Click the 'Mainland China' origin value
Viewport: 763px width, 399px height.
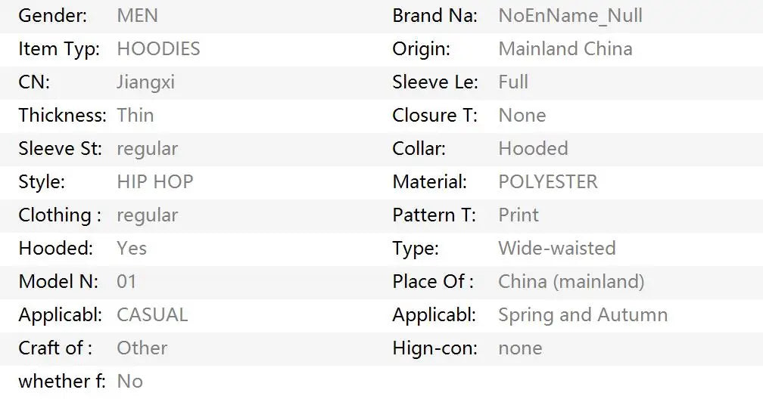(565, 49)
